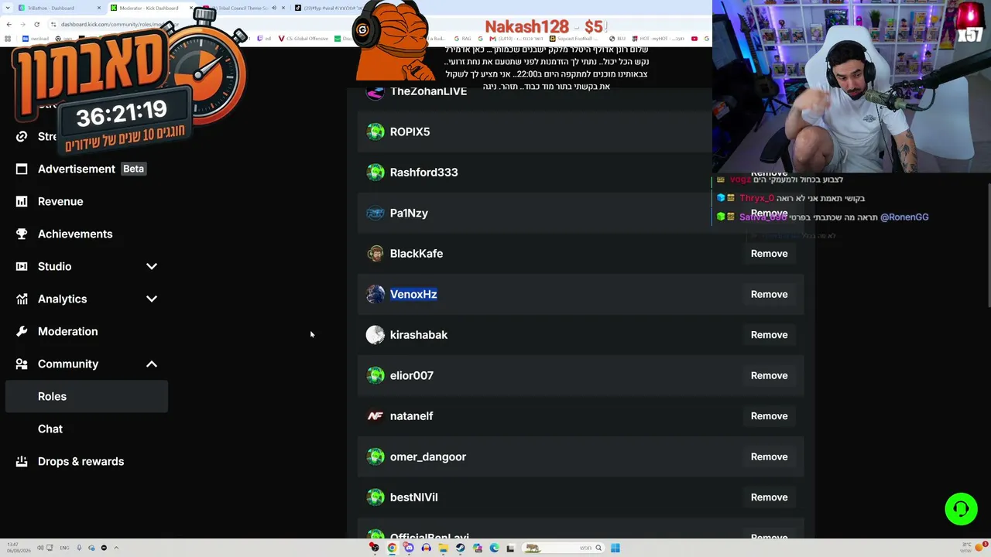Remove BlackKafe from moderators
This screenshot has width=991, height=557.
[x=769, y=254]
